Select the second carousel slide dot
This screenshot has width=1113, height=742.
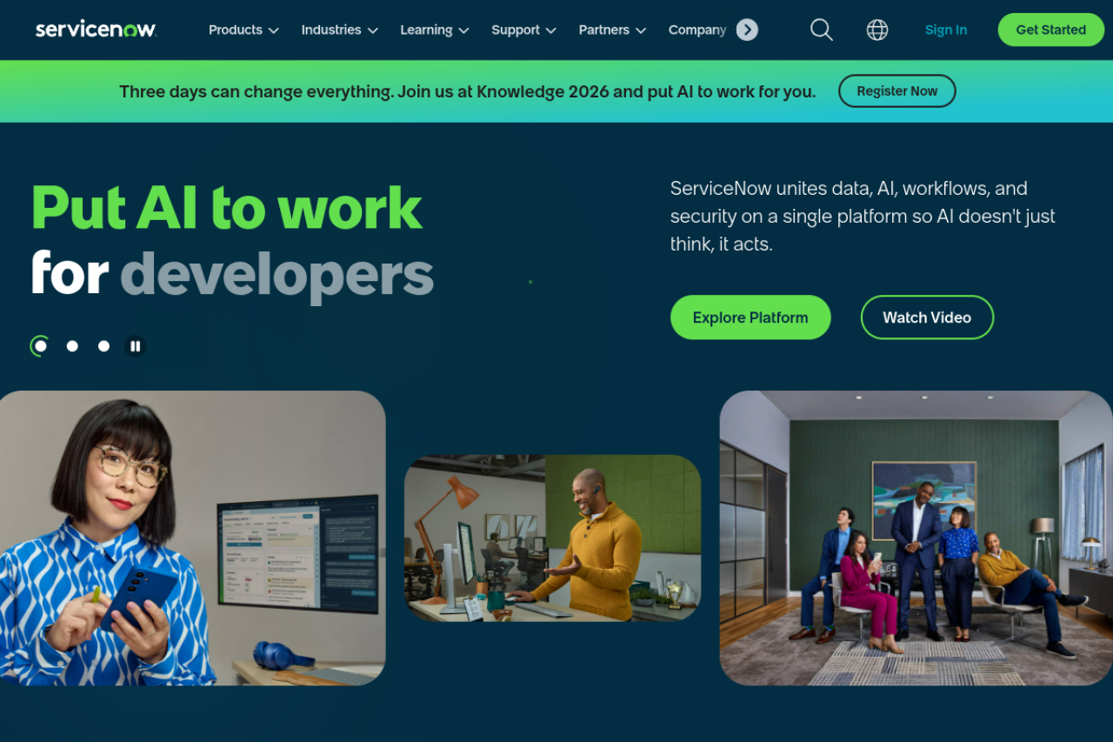click(72, 346)
